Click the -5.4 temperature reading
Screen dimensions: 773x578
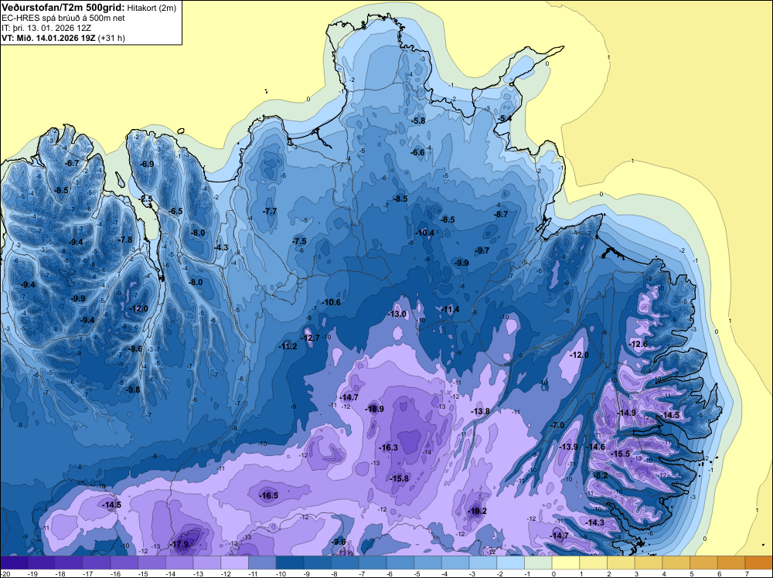click(504, 119)
